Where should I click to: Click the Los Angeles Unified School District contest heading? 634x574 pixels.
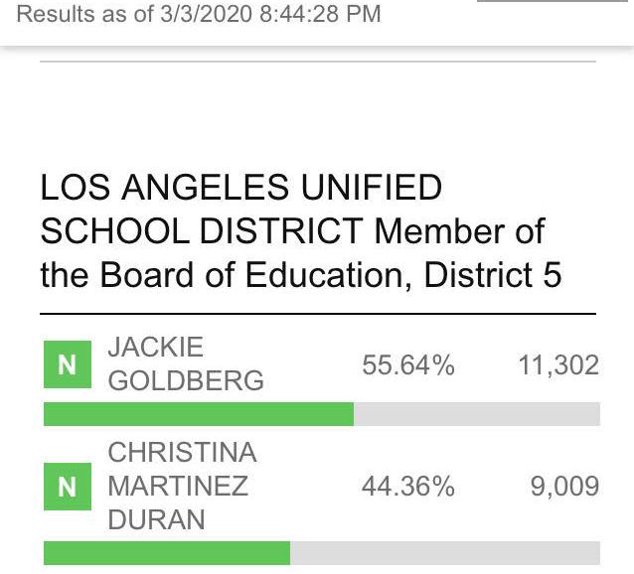(x=301, y=230)
